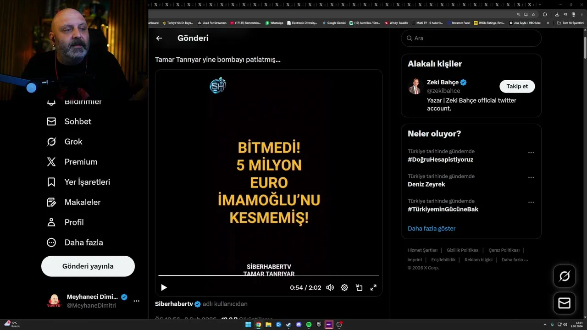Viewport: 587px width, 330px height.
Task: Open floating Grok button at lower right
Action: point(565,276)
